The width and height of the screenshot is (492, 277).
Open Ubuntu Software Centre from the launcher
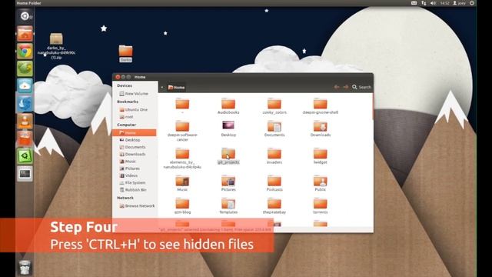(x=25, y=138)
